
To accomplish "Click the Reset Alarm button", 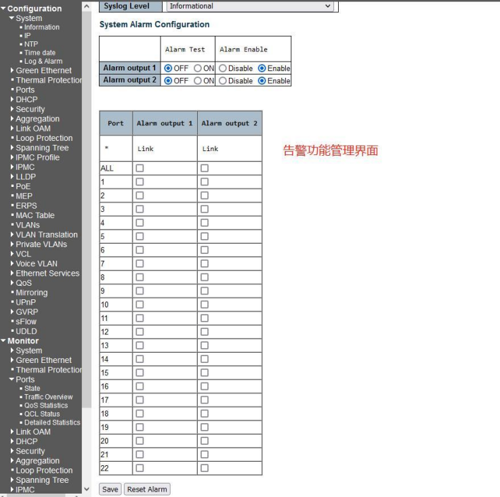I will click(x=146, y=489).
